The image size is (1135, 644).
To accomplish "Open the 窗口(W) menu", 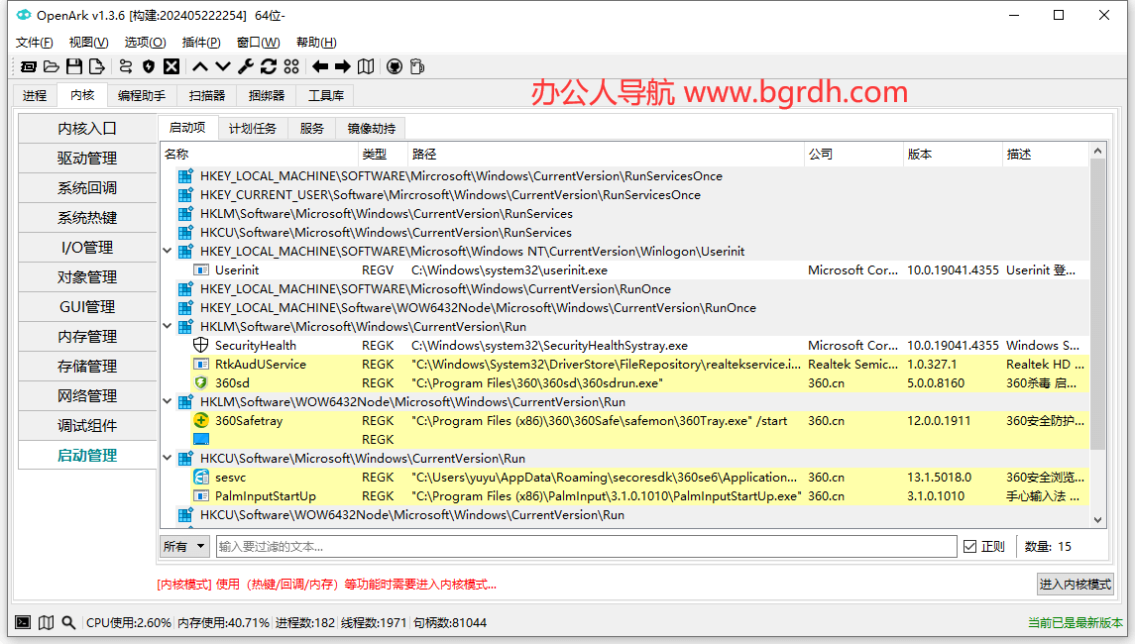I will (x=259, y=42).
